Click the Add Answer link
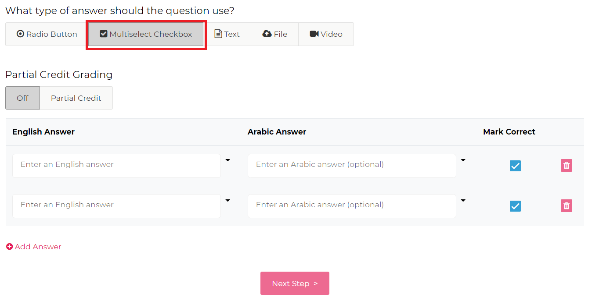 [x=38, y=247]
